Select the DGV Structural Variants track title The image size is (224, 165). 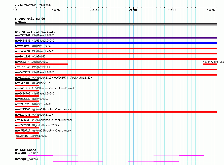point(35,32)
